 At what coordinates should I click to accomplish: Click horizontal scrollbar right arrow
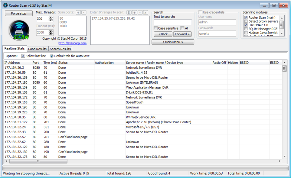[x=280, y=161]
